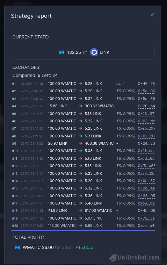Click the green arrow in exchange #2 row

pyautogui.click(x=81, y=91)
